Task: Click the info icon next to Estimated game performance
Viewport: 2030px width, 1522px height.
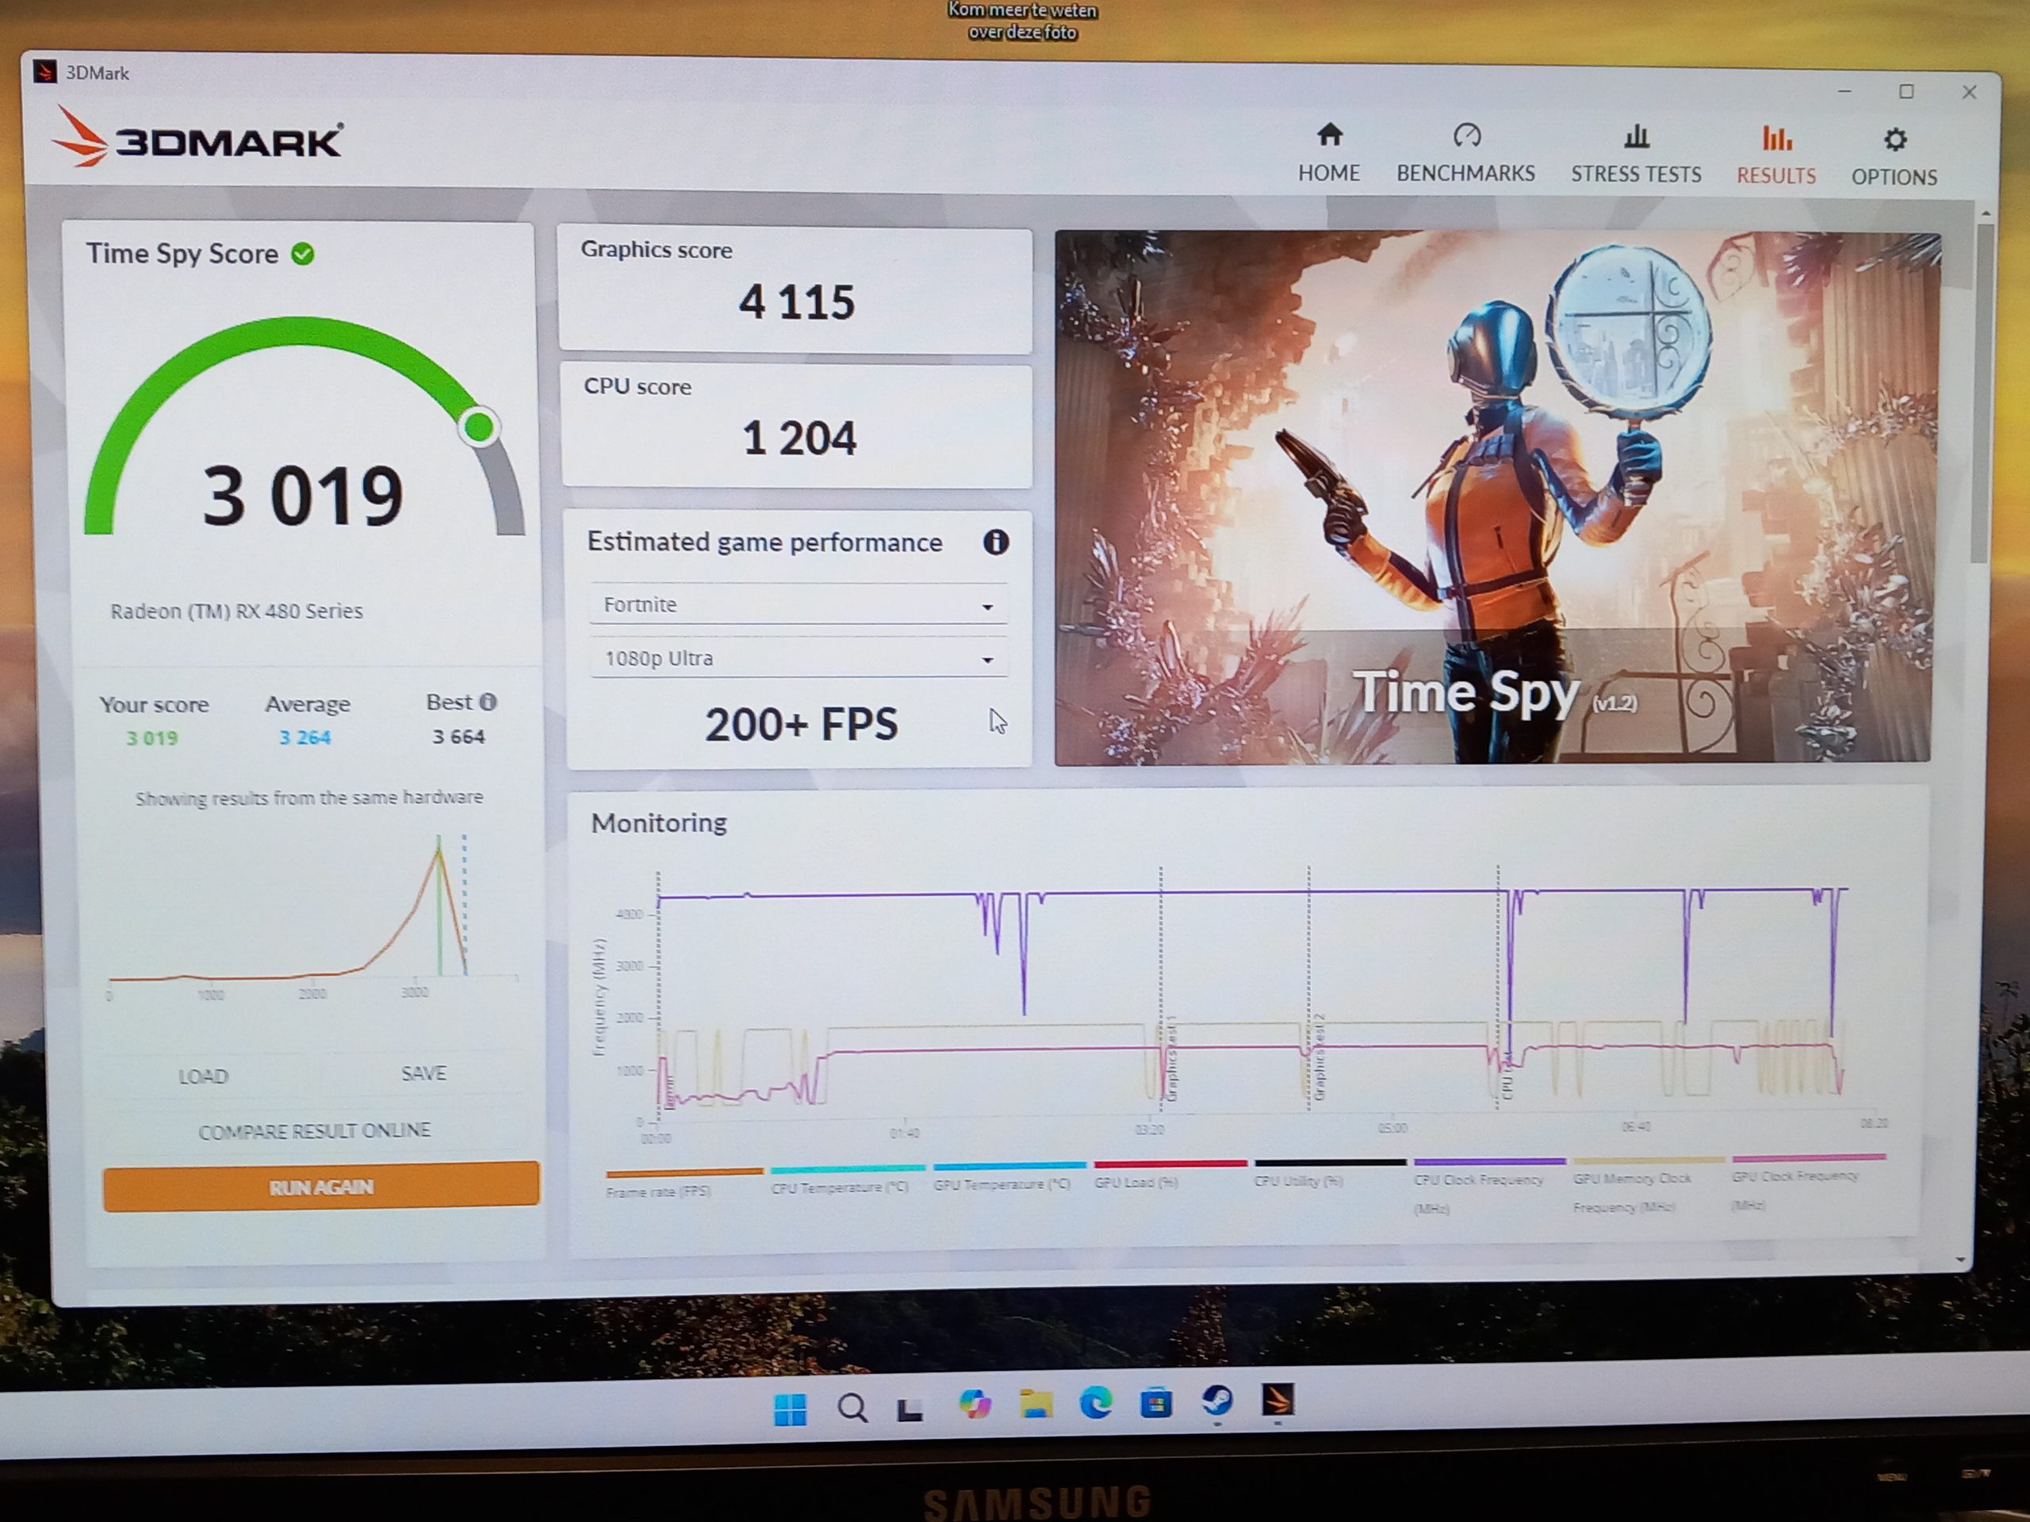Action: [997, 543]
